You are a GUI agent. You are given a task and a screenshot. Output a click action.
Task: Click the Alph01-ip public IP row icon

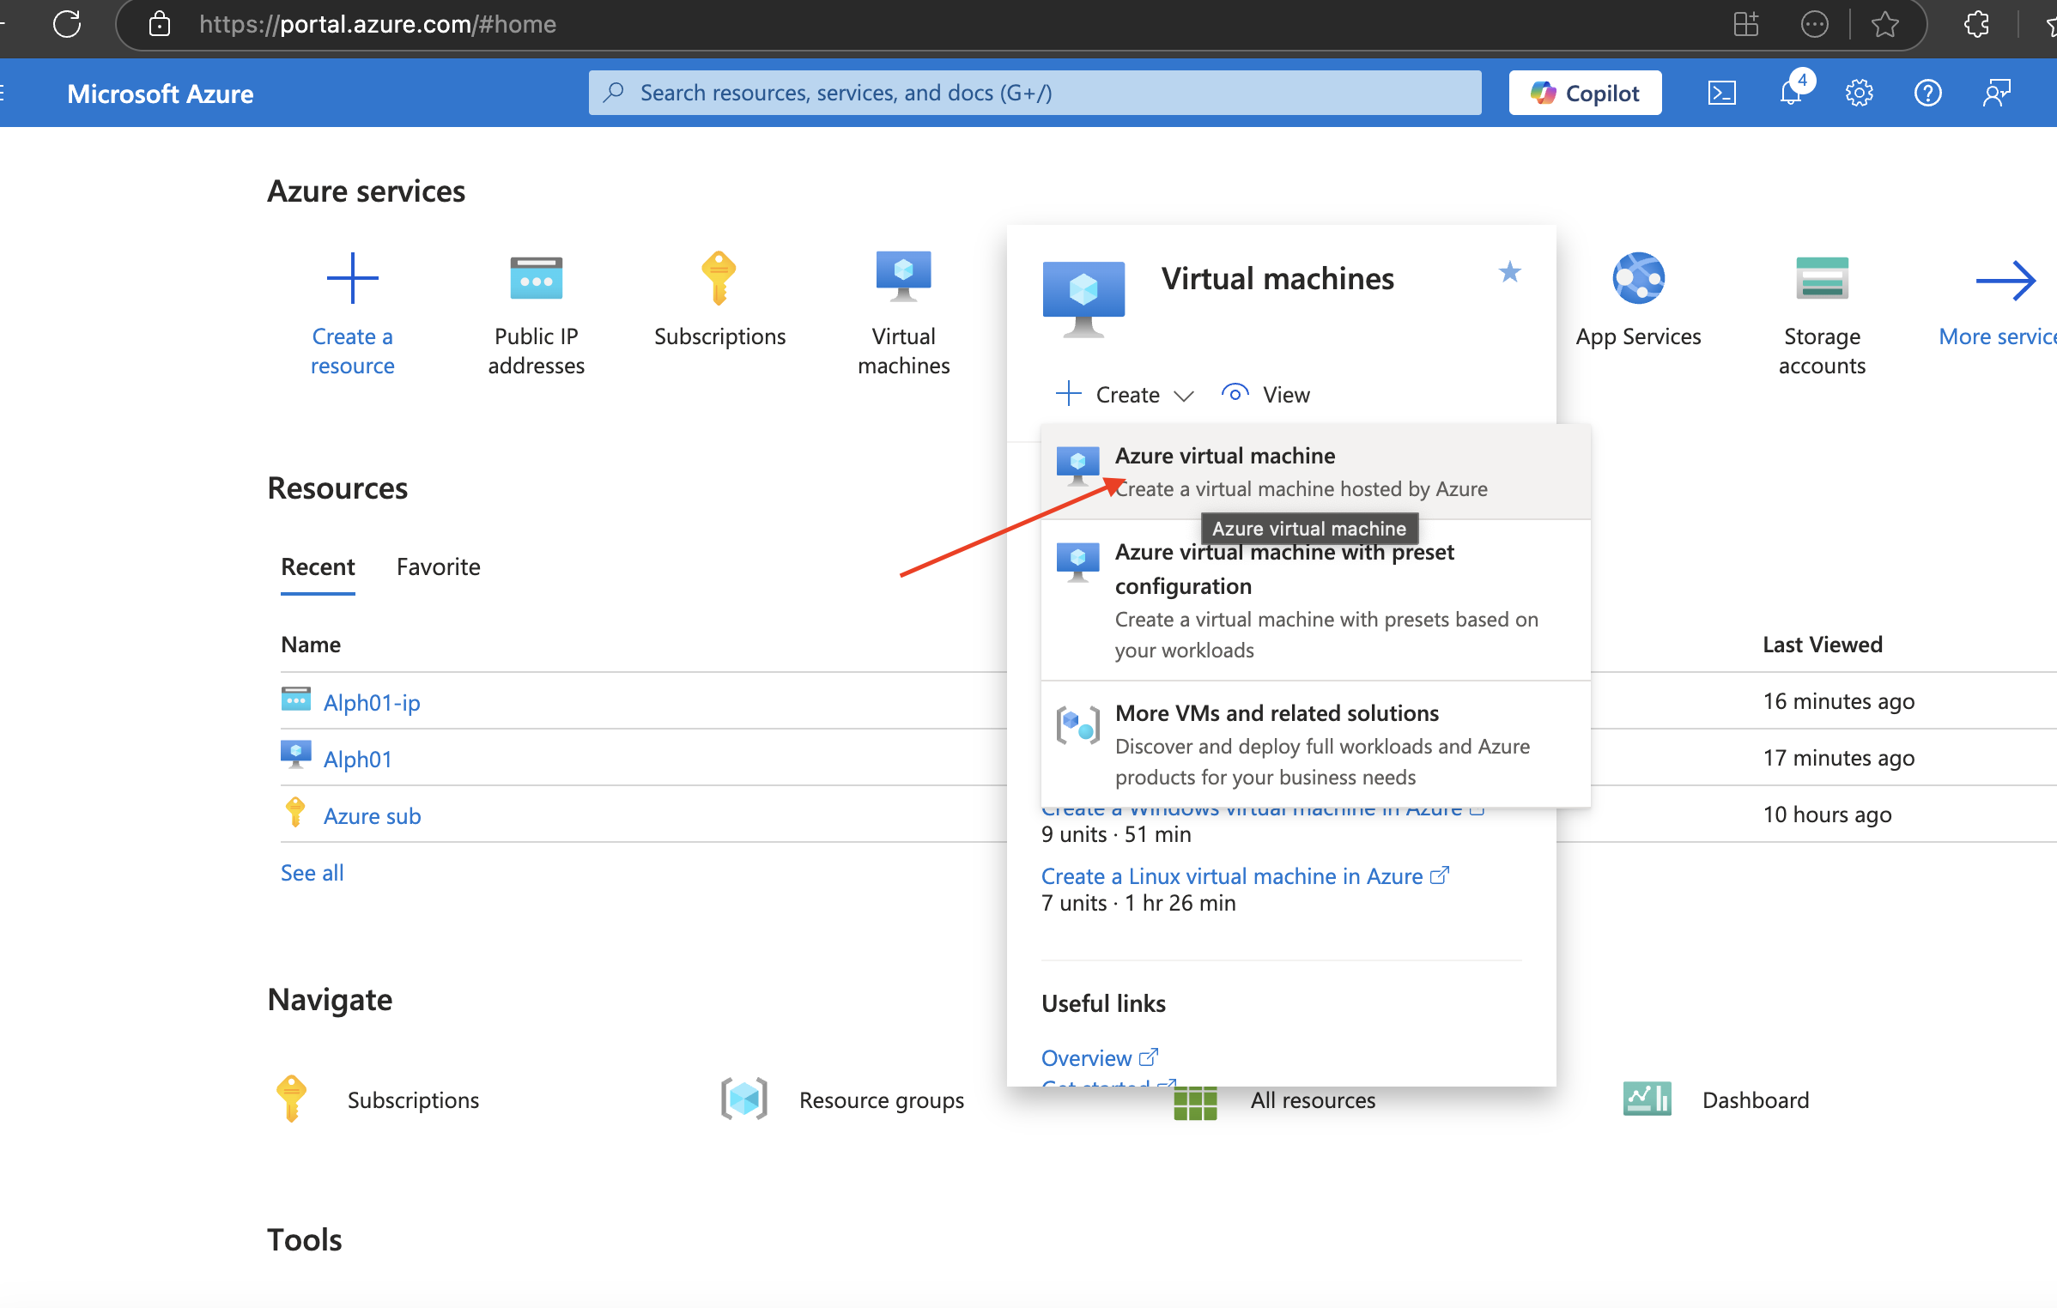pos(296,699)
